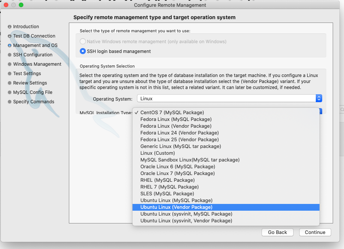
Task: Select Oracle Linux 6 (MySQL Package)
Action: coord(226,167)
